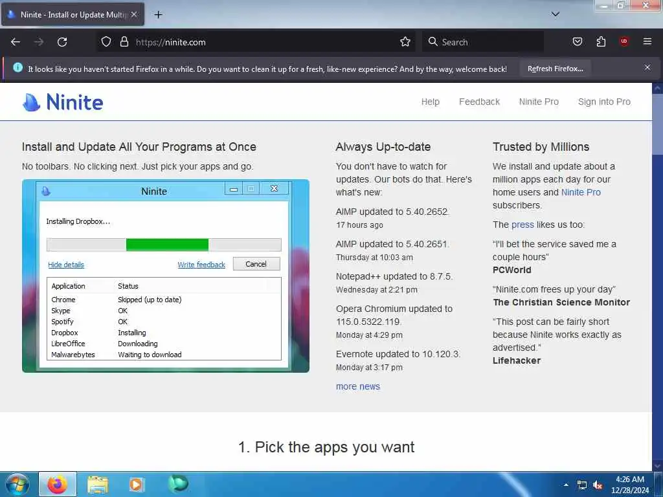Viewport: 663px width, 497px height.
Task: Click the "1. Pick the apps you want" heading
Action: click(x=326, y=447)
